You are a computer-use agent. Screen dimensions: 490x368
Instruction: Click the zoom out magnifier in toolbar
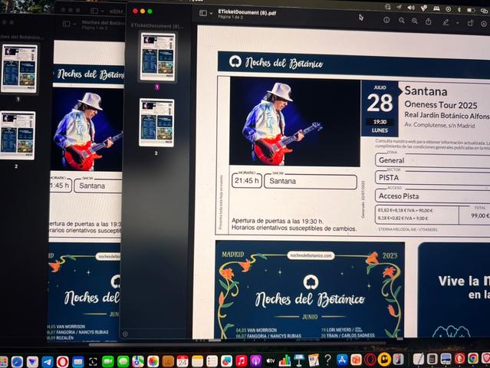pos(402,21)
